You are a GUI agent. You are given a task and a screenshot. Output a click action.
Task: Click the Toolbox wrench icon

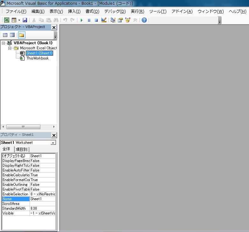coord(135,20)
